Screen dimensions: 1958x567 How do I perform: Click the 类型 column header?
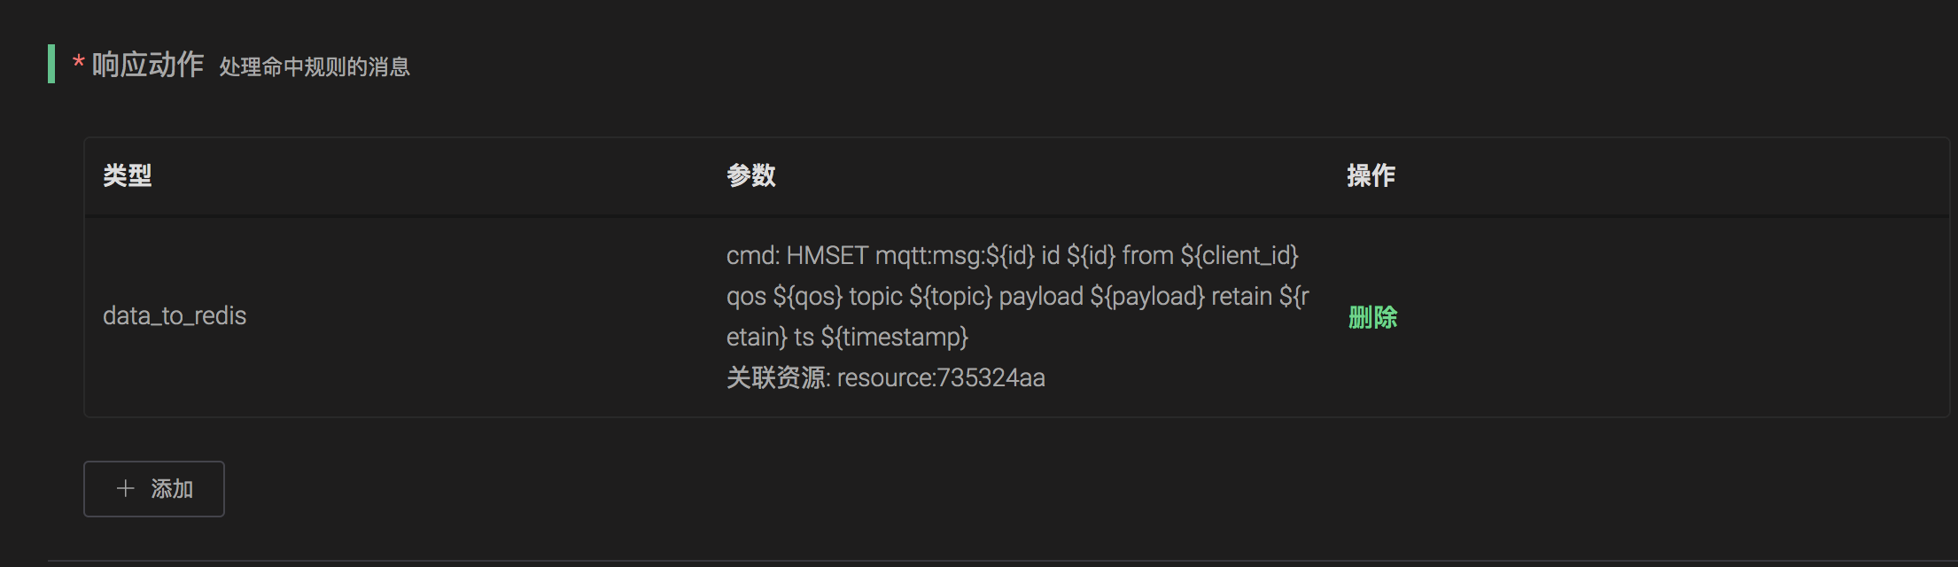click(128, 175)
